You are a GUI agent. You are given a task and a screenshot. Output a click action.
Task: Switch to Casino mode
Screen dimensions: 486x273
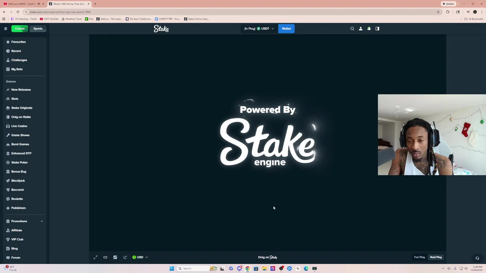pos(20,28)
